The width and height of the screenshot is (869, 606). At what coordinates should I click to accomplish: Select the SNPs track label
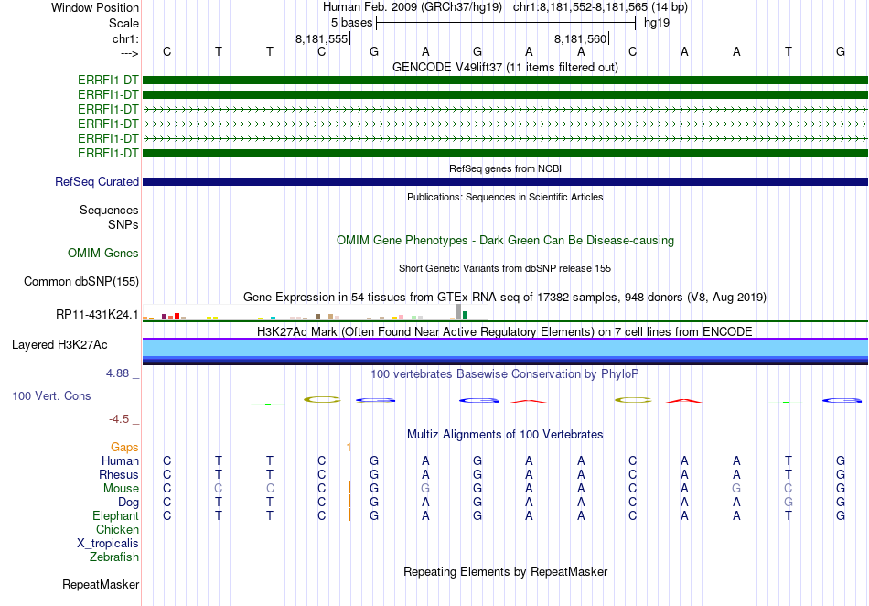tap(123, 224)
